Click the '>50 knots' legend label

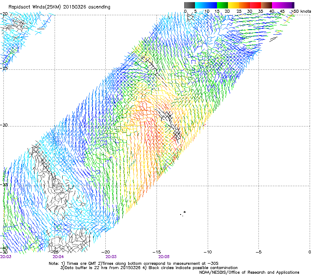(x=301, y=11)
